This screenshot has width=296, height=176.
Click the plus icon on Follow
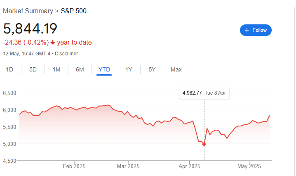(247, 30)
